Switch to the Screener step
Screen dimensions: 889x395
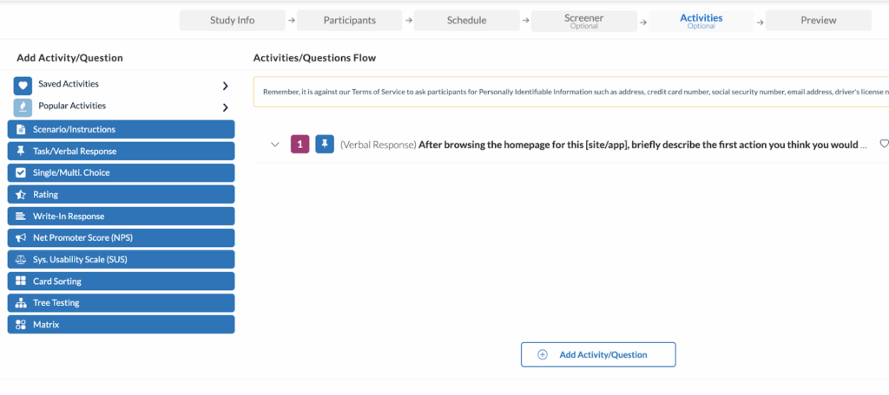click(x=583, y=21)
